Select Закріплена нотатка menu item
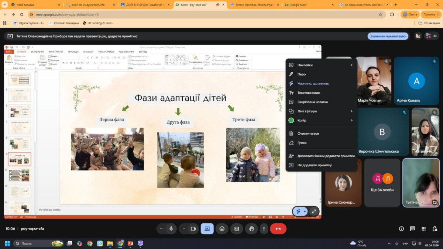This screenshot has height=249, width=443. (x=312, y=102)
